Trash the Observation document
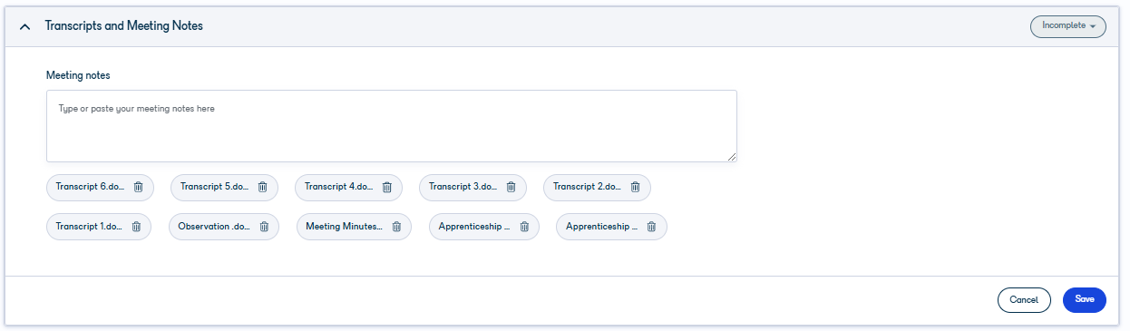1130x331 pixels. point(265,227)
